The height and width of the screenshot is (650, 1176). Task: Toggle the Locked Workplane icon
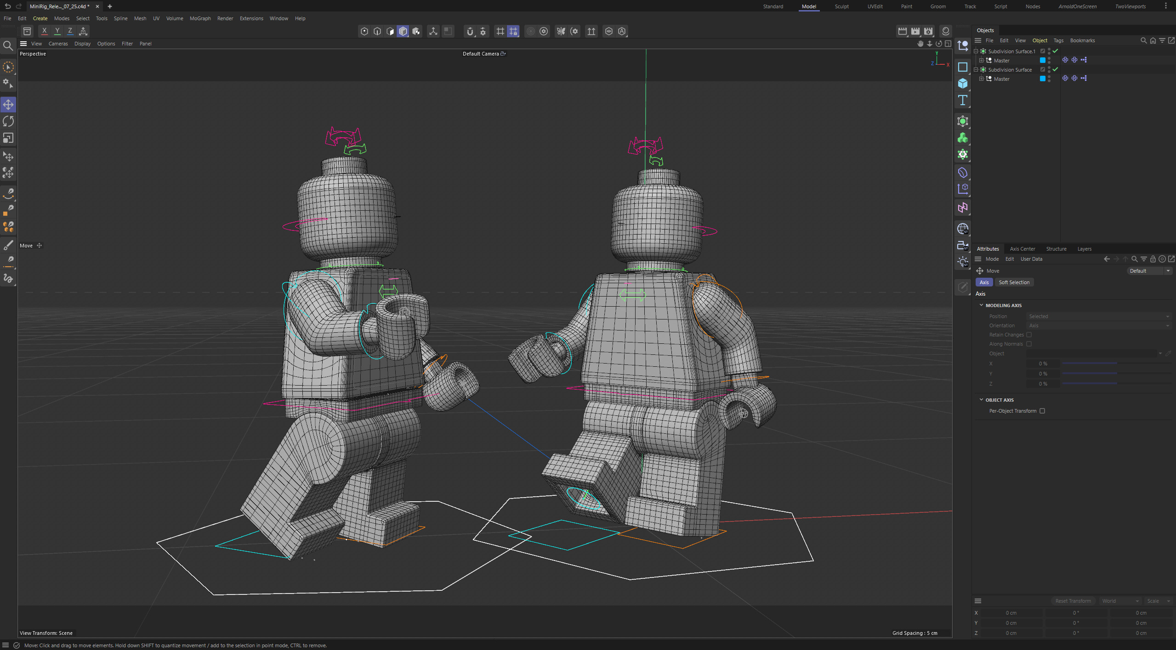[513, 31]
